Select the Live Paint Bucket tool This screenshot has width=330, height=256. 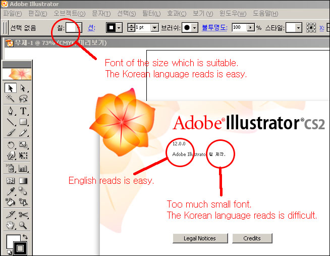click(10, 202)
